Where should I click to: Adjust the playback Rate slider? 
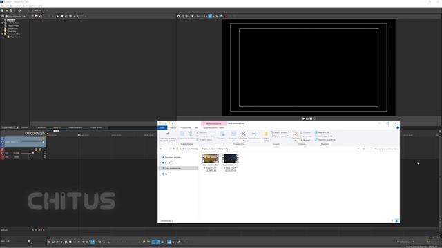point(29,242)
